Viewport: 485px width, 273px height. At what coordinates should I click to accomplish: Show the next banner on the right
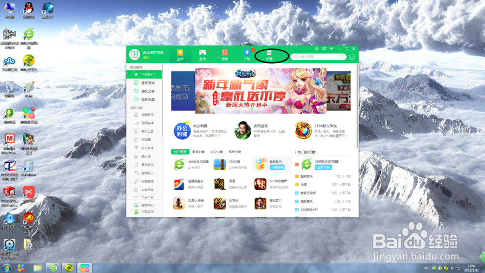click(339, 91)
